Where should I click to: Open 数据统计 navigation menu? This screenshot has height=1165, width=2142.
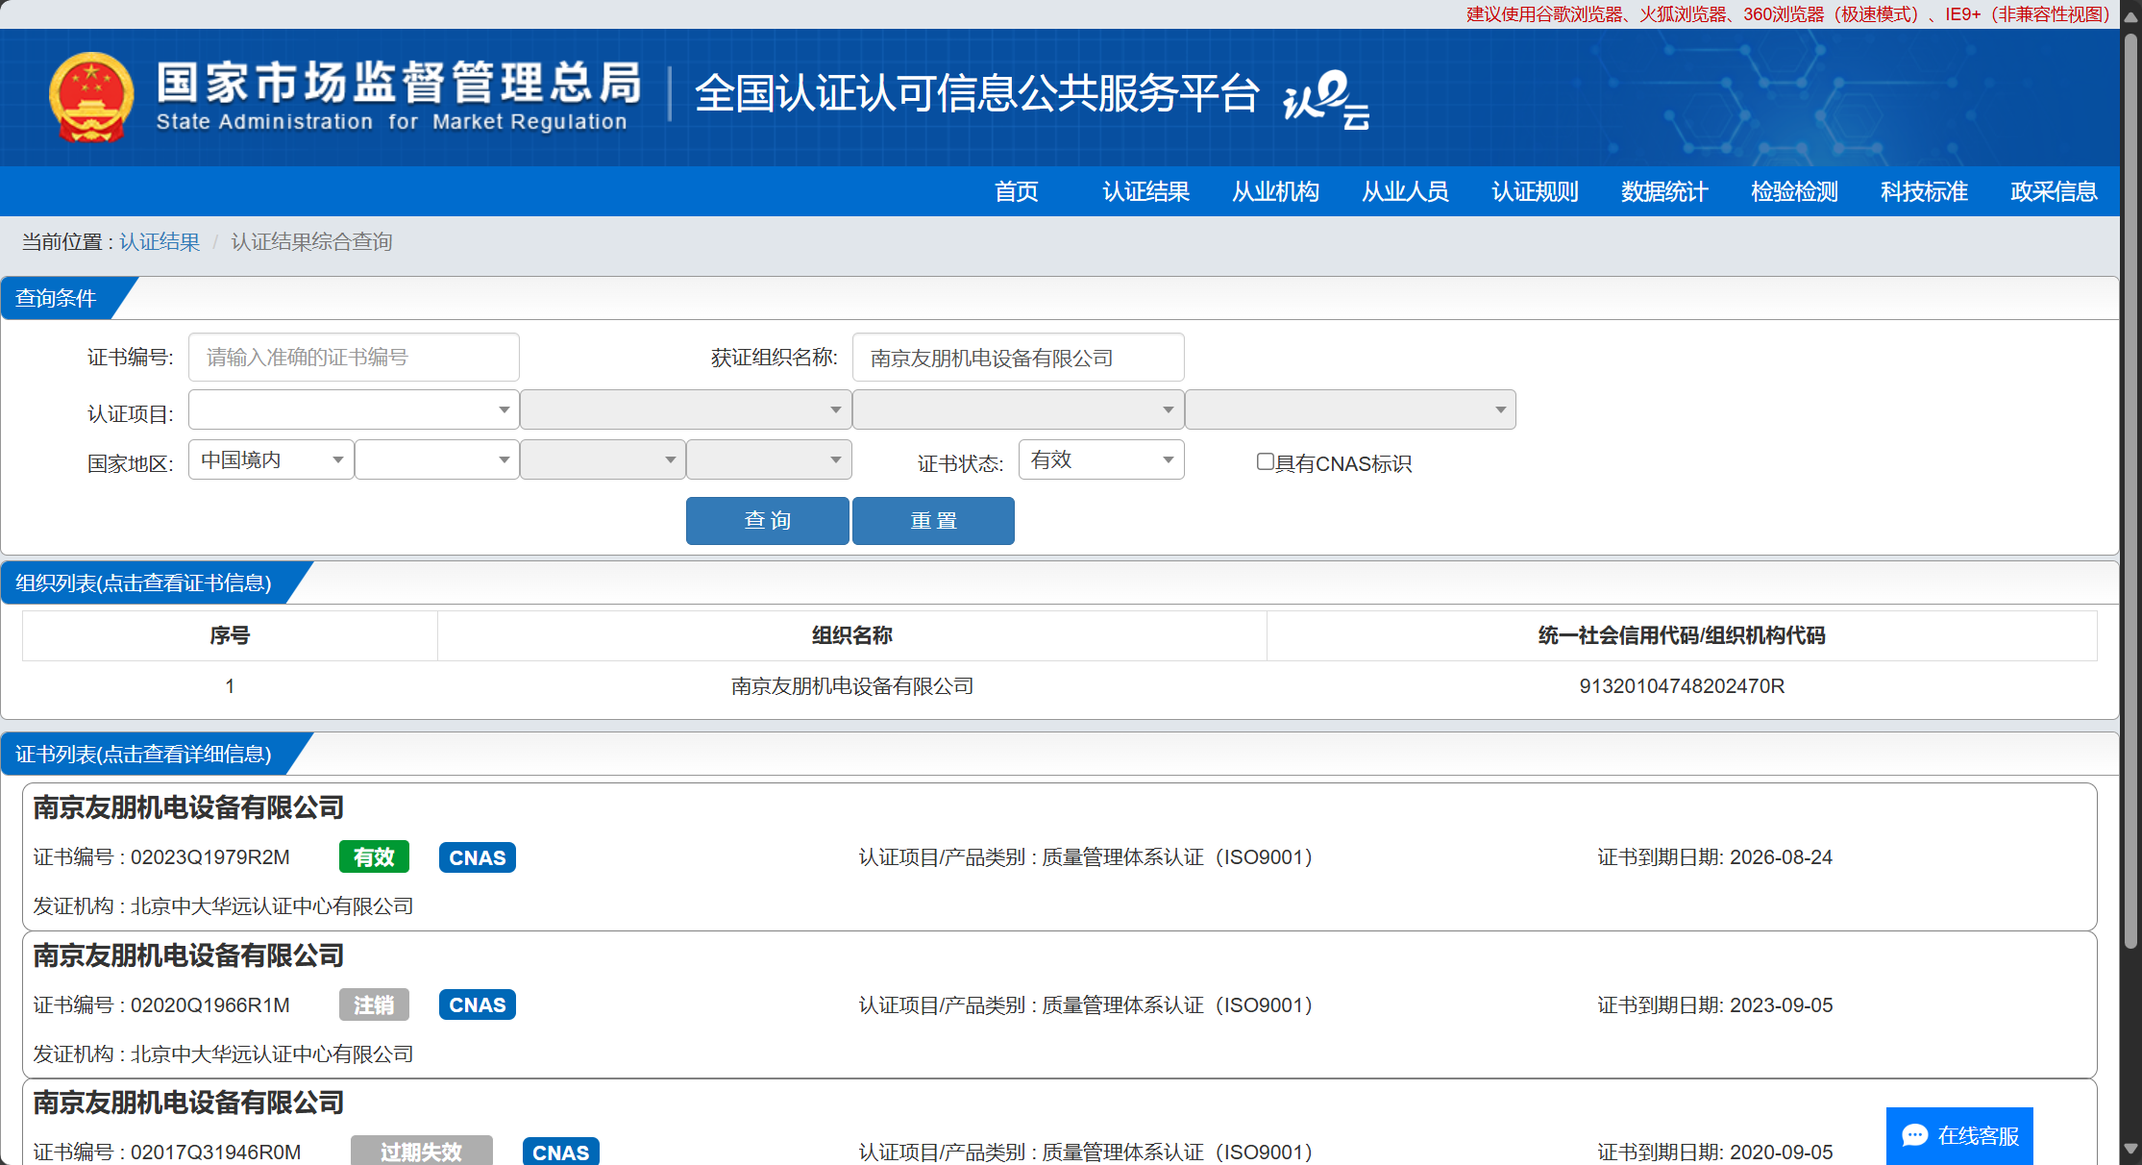(1665, 191)
